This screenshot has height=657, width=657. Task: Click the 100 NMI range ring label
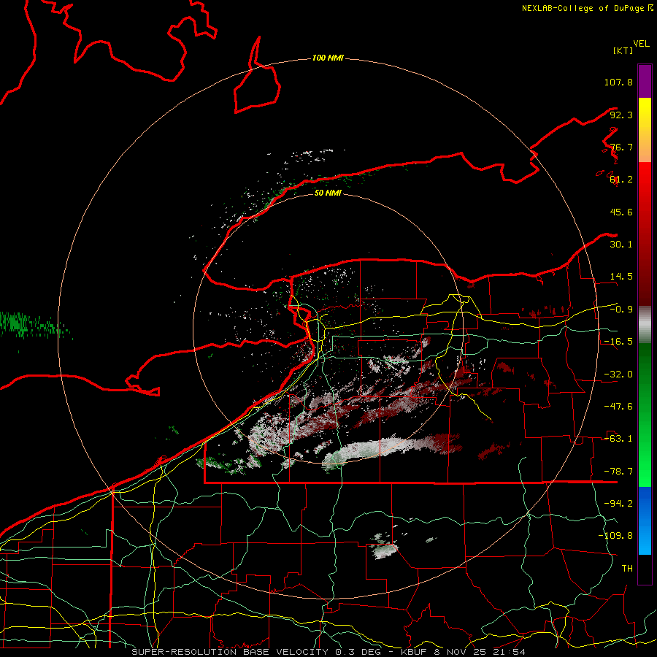(328, 58)
